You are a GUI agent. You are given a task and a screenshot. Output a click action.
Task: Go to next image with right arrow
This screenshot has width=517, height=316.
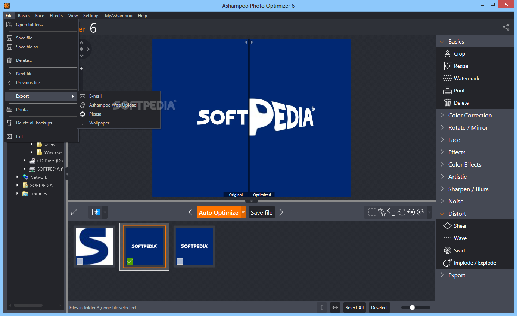tap(281, 212)
